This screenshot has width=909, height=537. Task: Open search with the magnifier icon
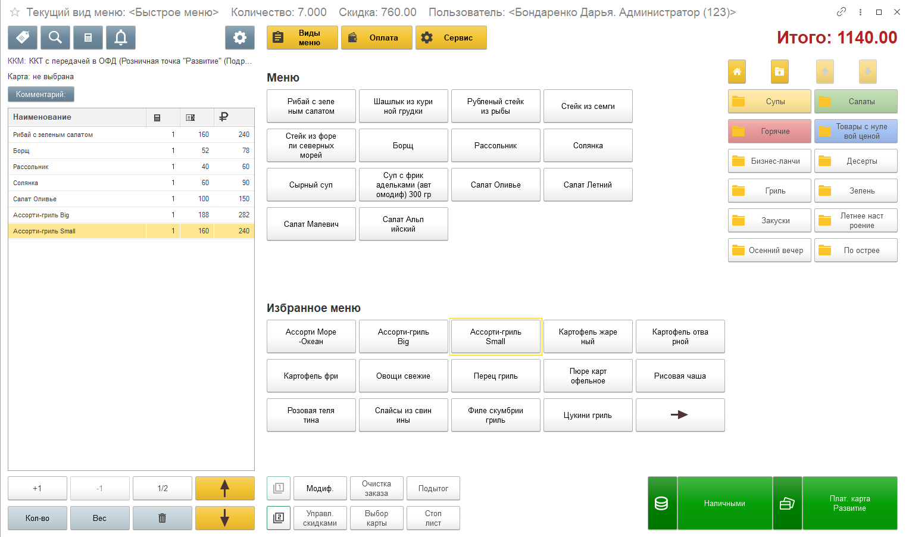click(x=55, y=38)
